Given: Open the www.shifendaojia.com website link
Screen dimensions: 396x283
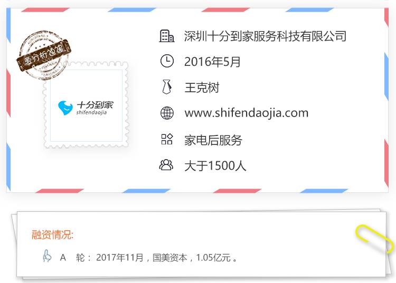Looking at the screenshot, I should pos(246,113).
